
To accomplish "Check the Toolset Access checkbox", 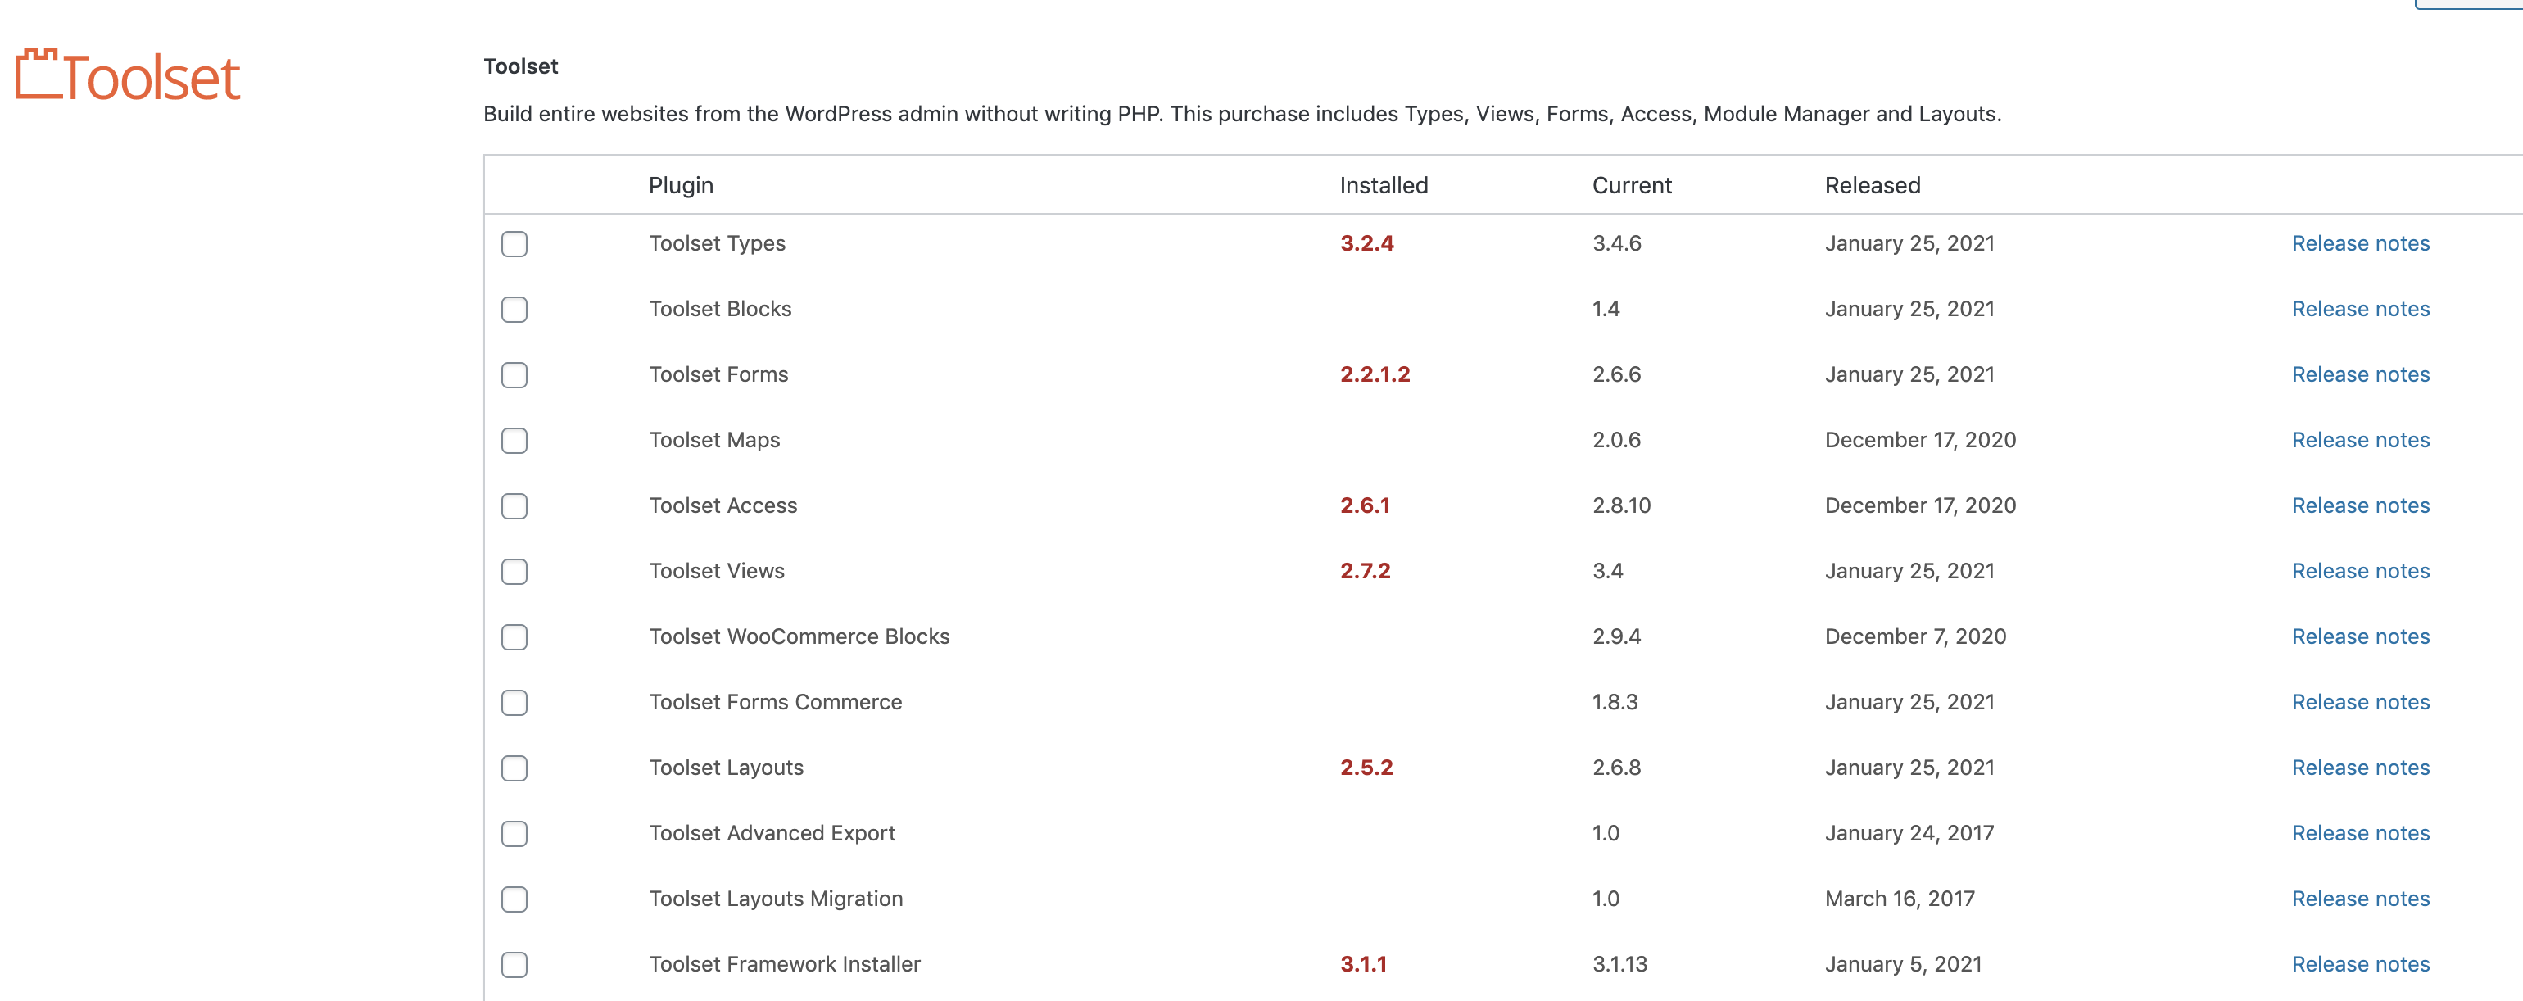I will [x=514, y=506].
